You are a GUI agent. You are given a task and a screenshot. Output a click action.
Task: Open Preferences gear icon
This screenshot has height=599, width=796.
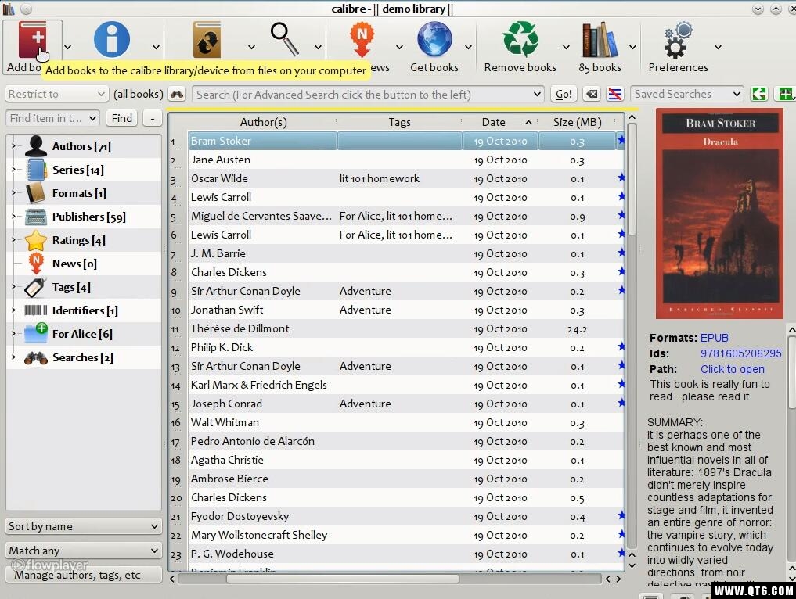tap(679, 40)
